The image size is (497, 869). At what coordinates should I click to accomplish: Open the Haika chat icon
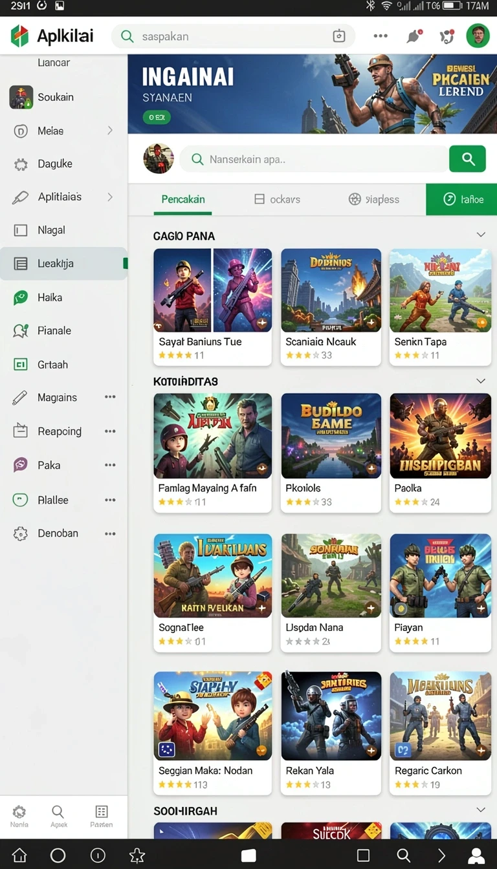pos(21,297)
